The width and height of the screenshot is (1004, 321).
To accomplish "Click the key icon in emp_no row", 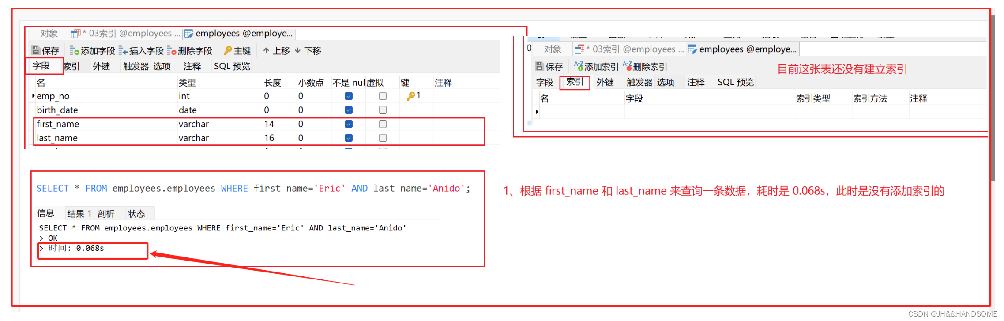I will point(410,96).
